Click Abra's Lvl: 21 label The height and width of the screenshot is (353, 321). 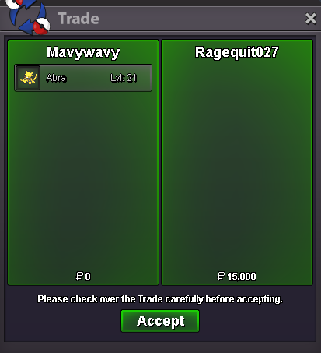(x=124, y=78)
